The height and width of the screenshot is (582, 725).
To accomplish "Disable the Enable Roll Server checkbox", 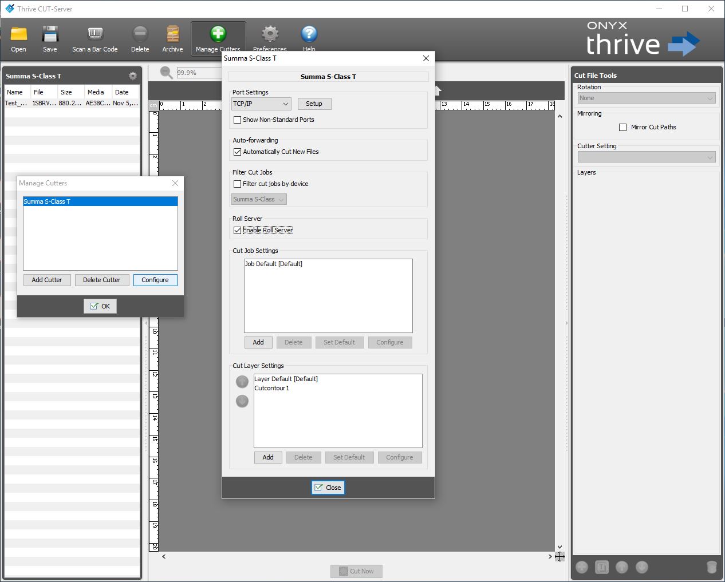I will click(237, 230).
